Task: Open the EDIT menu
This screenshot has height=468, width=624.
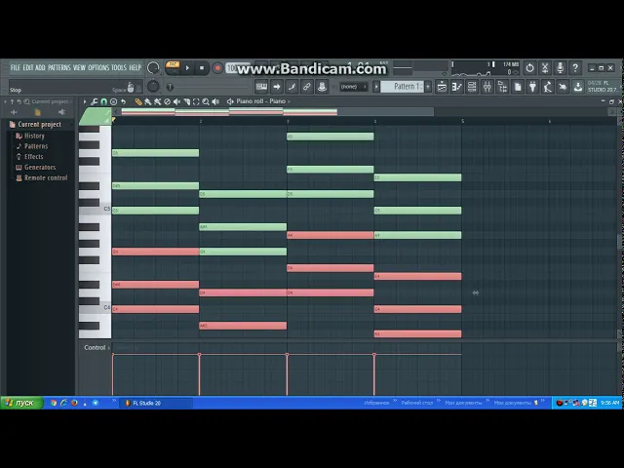Action: coord(28,67)
